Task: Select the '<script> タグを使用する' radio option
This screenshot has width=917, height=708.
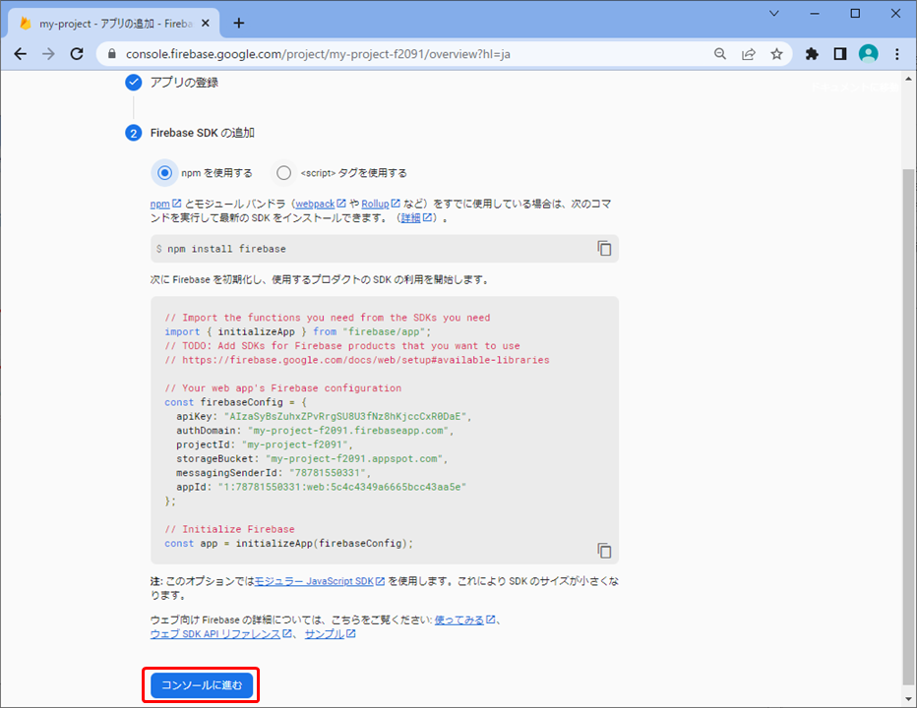Action: pos(283,173)
